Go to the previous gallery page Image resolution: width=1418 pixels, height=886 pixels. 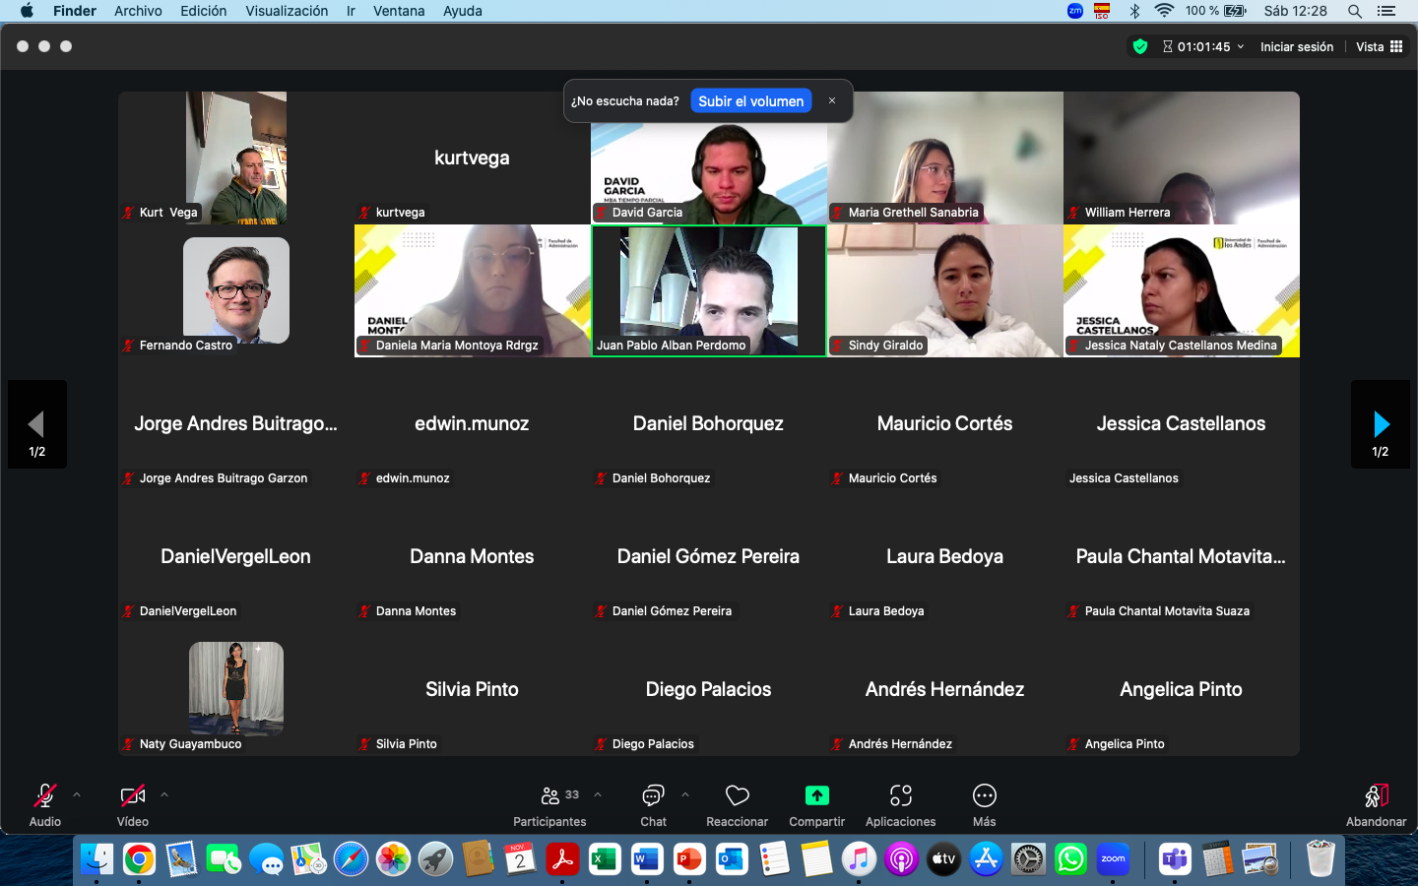(37, 424)
